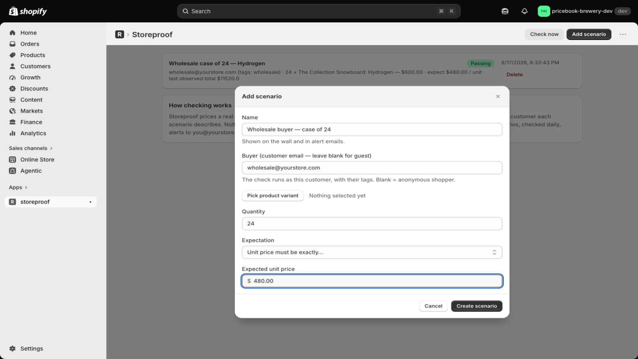Go to Discounts in the sidebar
The image size is (638, 359).
(34, 89)
